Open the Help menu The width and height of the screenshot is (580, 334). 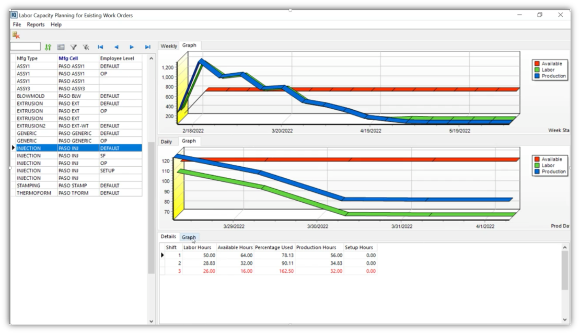[56, 25]
